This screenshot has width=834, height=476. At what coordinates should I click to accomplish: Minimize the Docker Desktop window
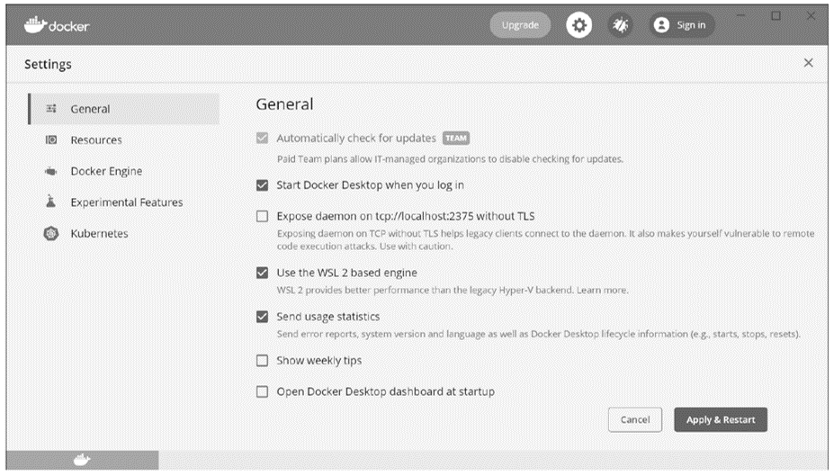(740, 16)
